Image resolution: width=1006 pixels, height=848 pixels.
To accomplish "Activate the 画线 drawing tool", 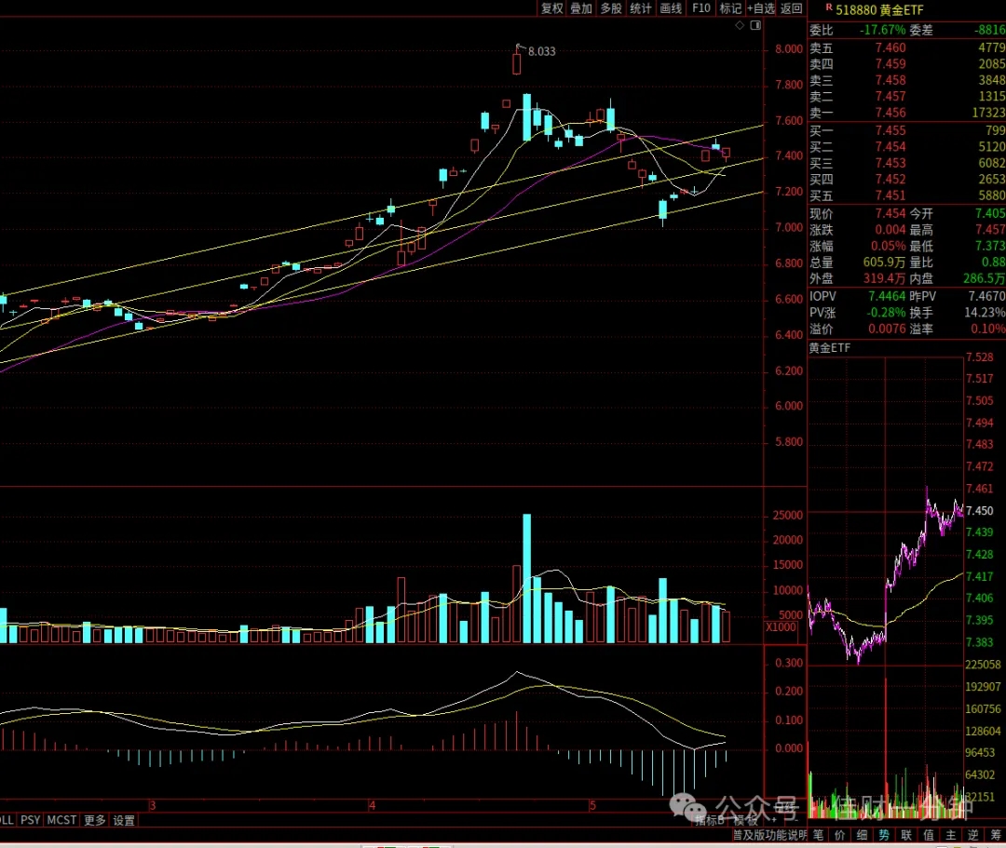I will (x=671, y=8).
